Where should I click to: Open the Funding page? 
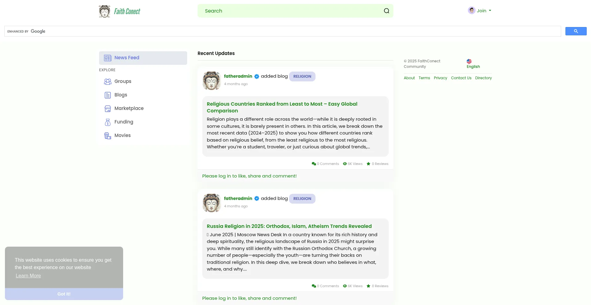click(123, 122)
